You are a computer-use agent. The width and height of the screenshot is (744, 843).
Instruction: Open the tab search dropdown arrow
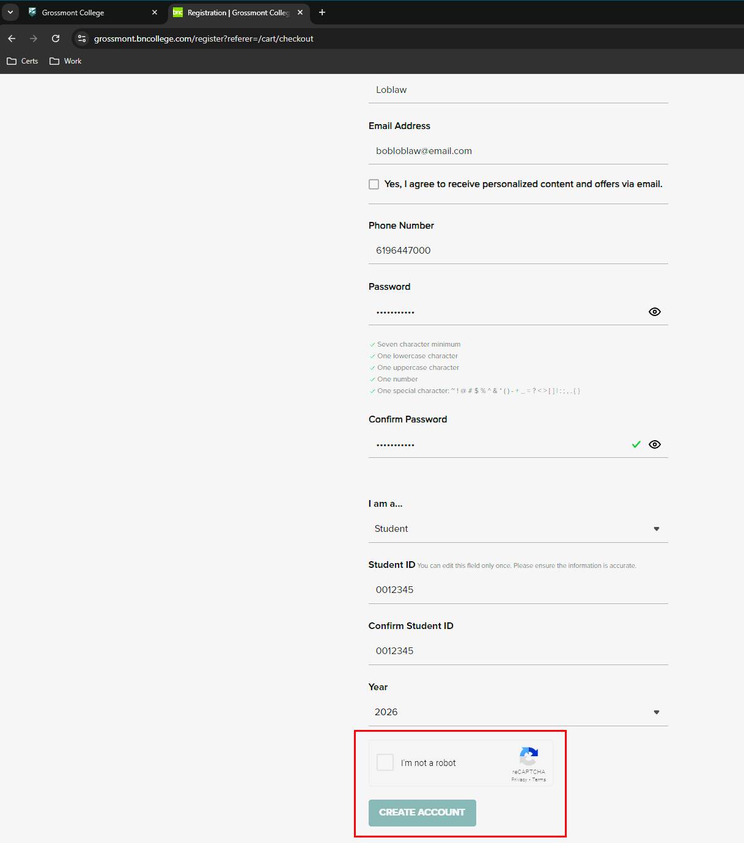[x=10, y=12]
